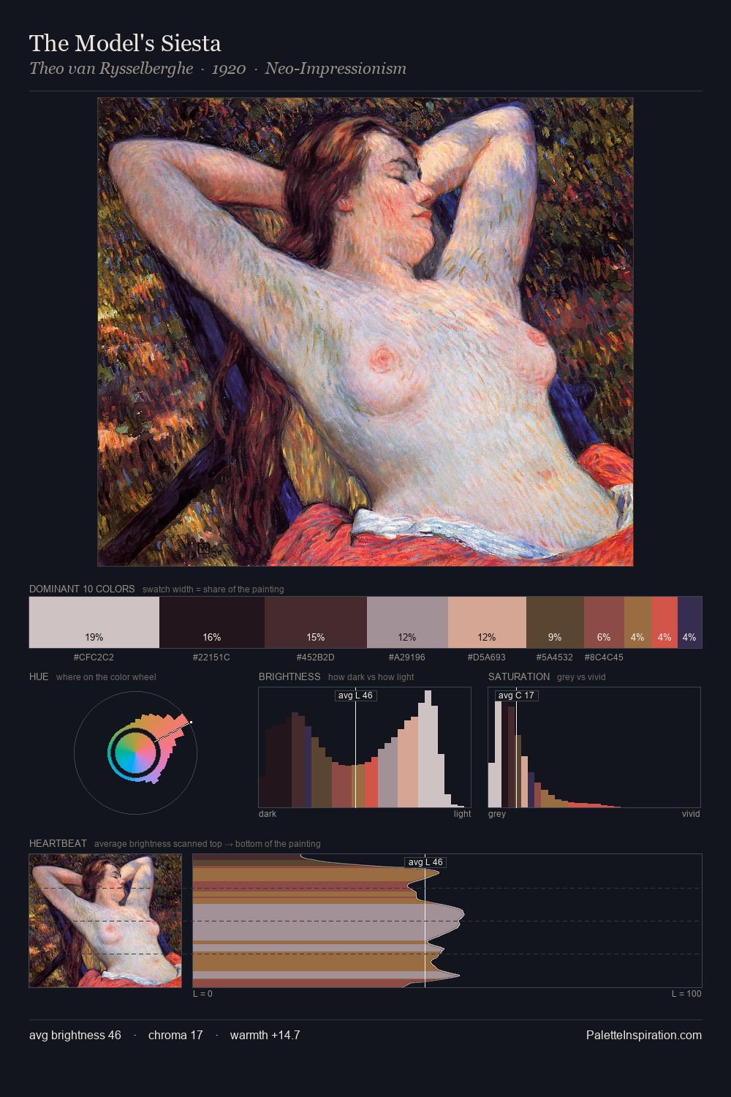
Task: Pick the #452B2D swatch at 15%
Action: (x=316, y=622)
